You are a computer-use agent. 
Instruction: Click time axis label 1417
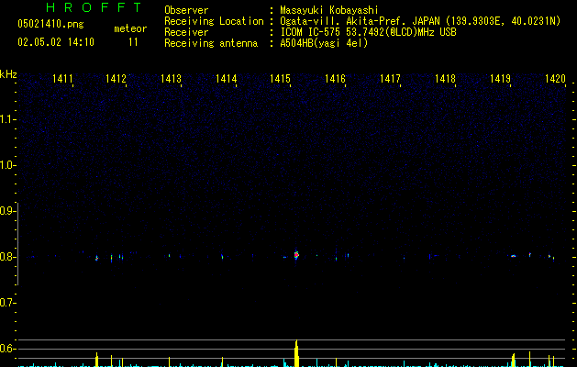click(x=390, y=79)
